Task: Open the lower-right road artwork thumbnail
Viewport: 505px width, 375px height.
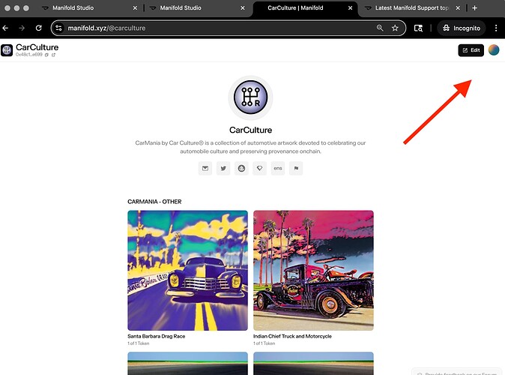Action: click(x=313, y=364)
